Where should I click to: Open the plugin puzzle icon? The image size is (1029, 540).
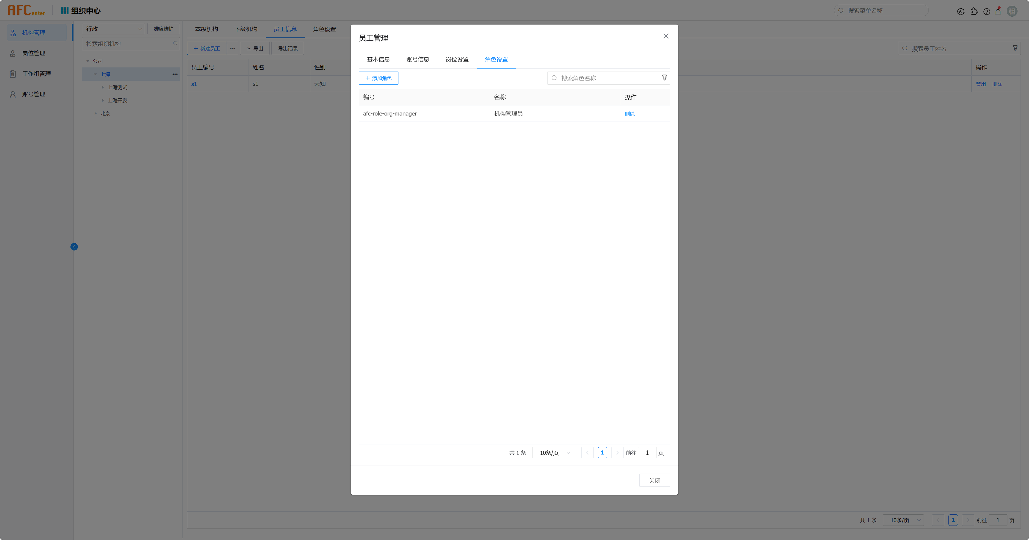pyautogui.click(x=974, y=11)
